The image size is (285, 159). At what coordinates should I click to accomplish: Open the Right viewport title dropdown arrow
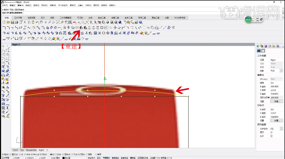pos(20,44)
